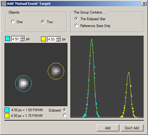This screenshot has height=135, width=148.
Task: Increase yellow aperture size with up arrow
Action: tap(58, 38)
